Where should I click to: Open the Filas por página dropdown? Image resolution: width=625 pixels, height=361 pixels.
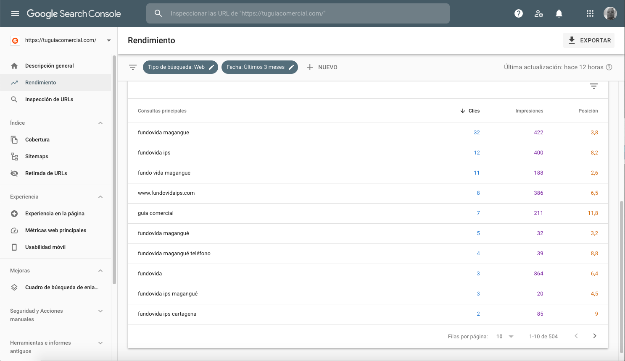(x=505, y=337)
